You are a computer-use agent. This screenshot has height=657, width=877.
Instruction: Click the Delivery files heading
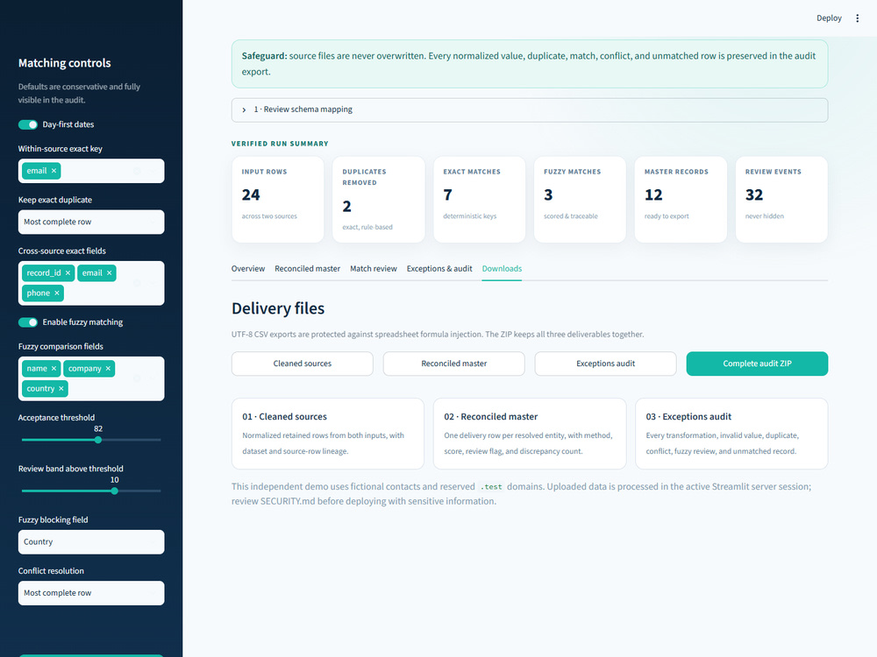coord(278,308)
